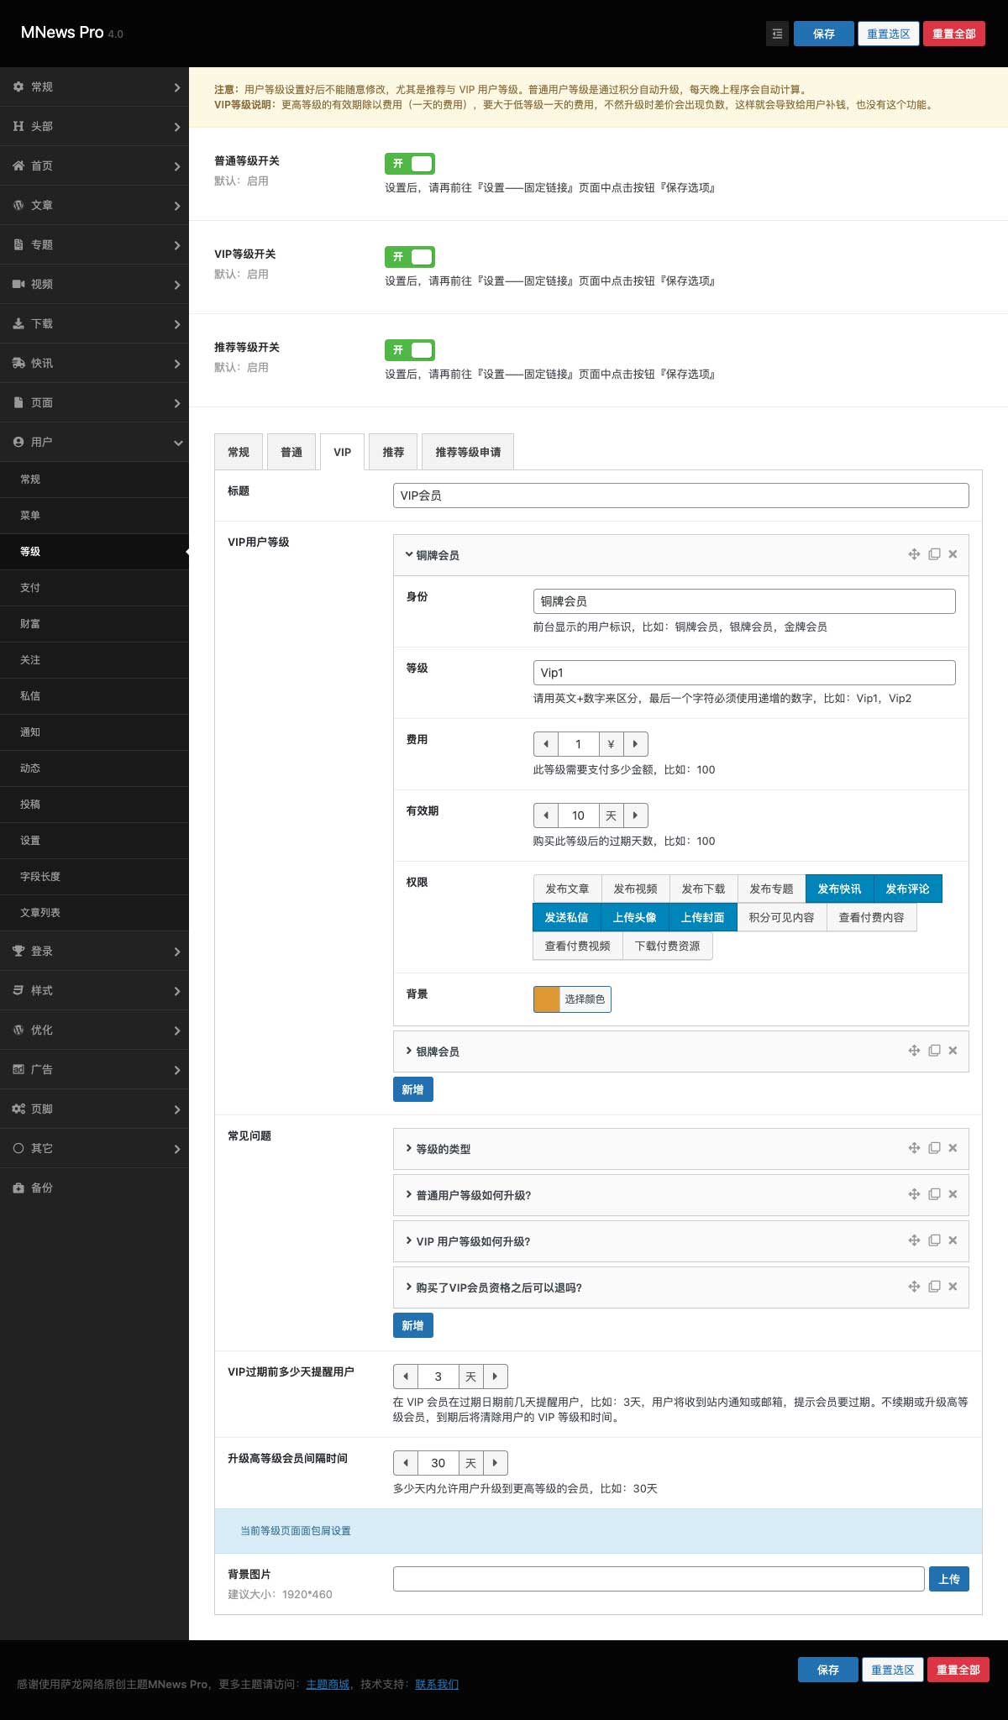The height and width of the screenshot is (1720, 1008).
Task: Open the 支付 submenu in sidebar
Action: click(30, 588)
